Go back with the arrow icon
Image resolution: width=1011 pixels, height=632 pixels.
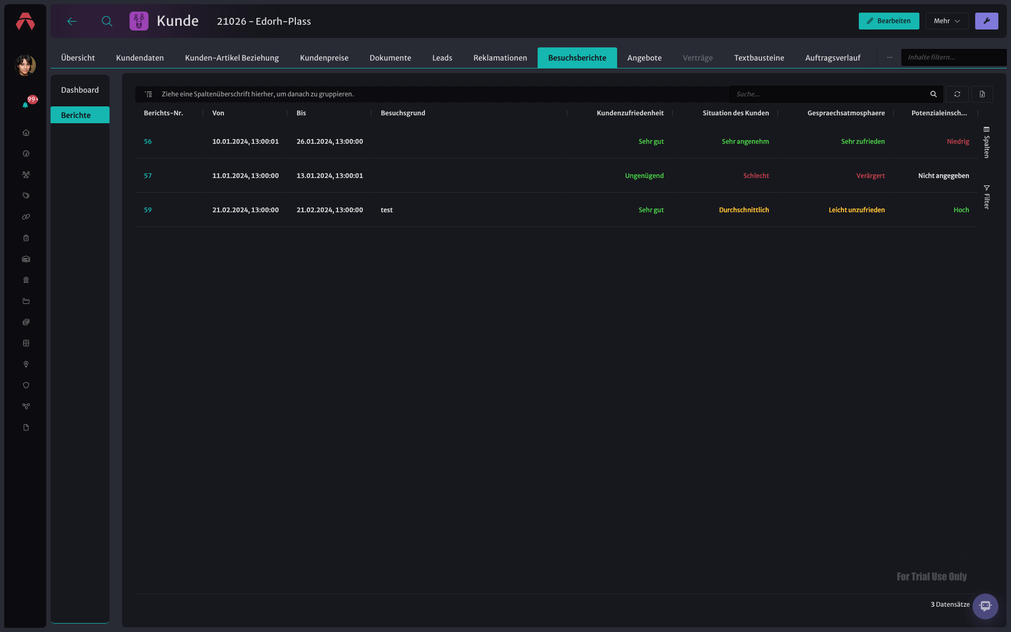point(72,21)
